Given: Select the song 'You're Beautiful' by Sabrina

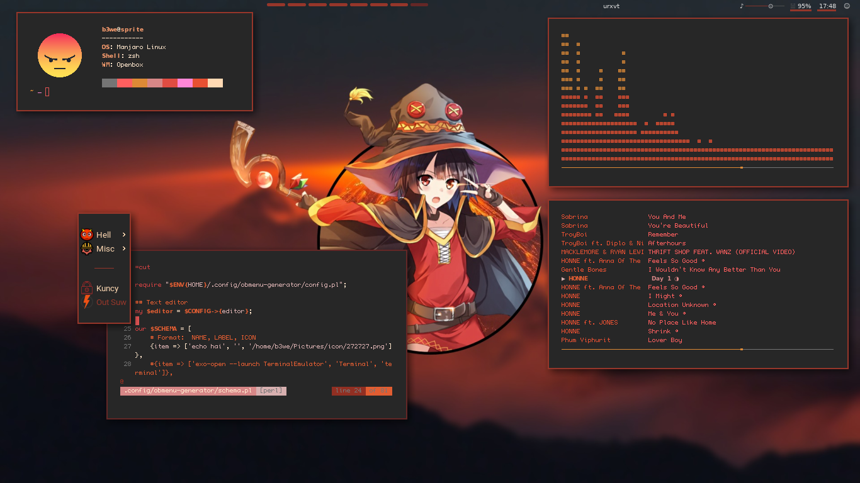Looking at the screenshot, I should (697, 226).
